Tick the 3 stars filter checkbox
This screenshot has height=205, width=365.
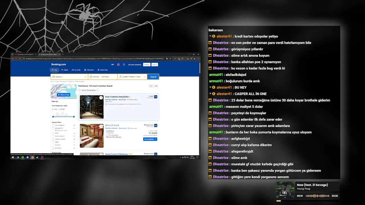[53, 142]
